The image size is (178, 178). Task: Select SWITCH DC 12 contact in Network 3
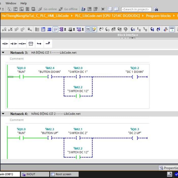78,96
